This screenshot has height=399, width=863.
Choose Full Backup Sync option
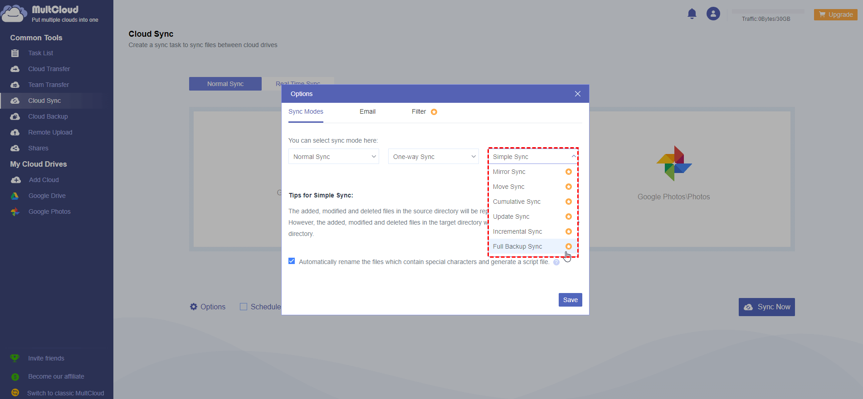click(533, 246)
